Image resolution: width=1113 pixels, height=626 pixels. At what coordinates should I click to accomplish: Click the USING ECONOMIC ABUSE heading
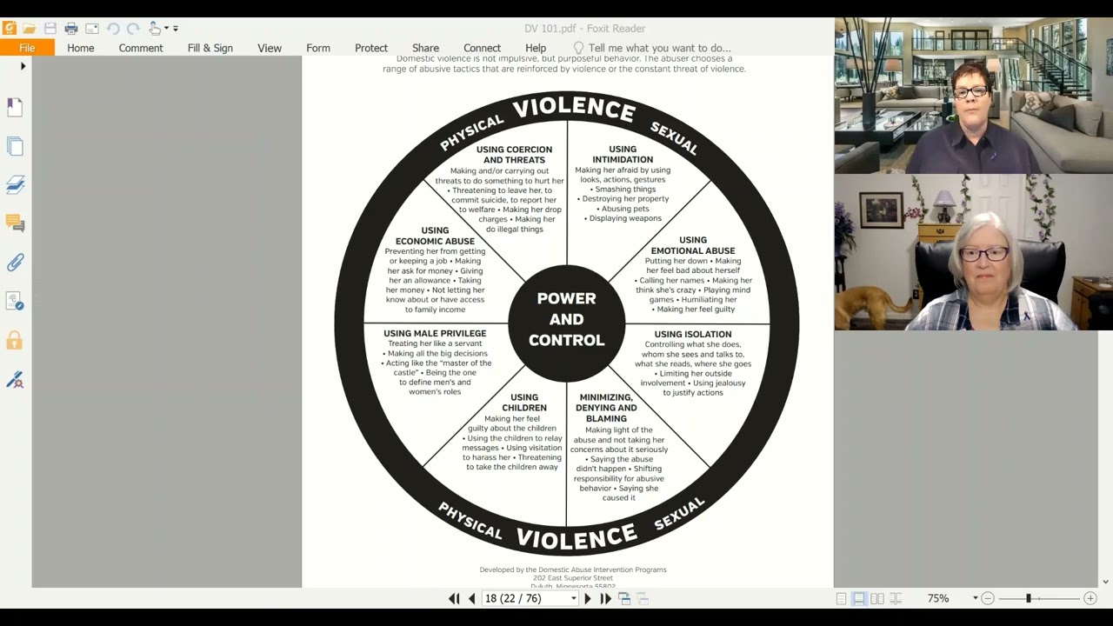click(435, 236)
